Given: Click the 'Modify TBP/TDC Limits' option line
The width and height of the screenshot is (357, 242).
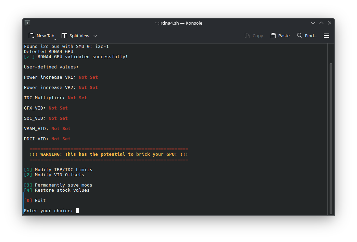Looking at the screenshot, I should [63, 170].
